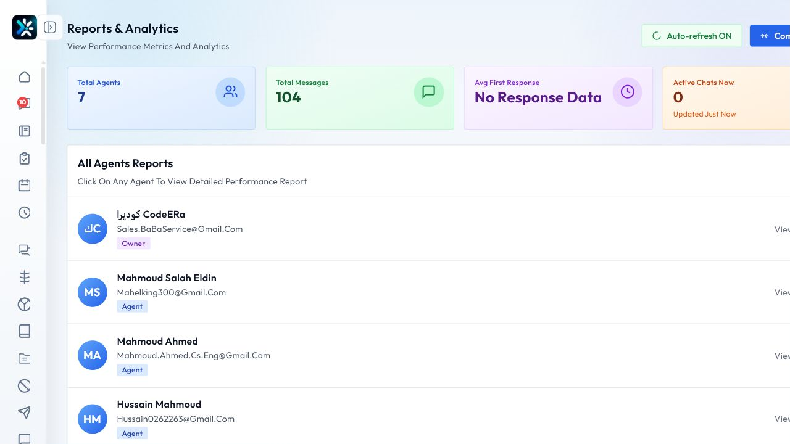This screenshot has width=790, height=444.
Task: Click the email Mahmoud.Ahmed.Cs.Eng@Gmail.Com
Action: pos(194,355)
